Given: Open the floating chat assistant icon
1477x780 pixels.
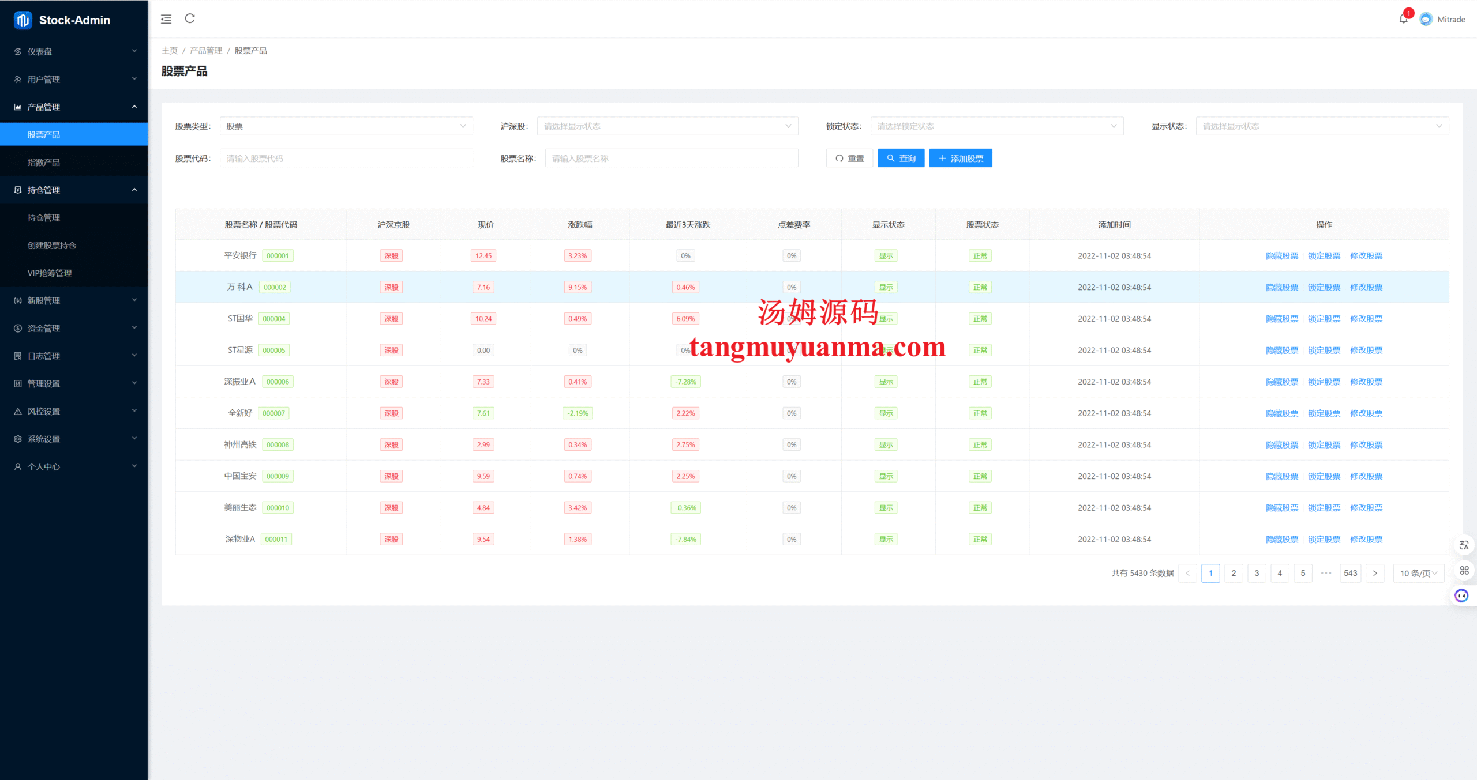Looking at the screenshot, I should point(1461,596).
